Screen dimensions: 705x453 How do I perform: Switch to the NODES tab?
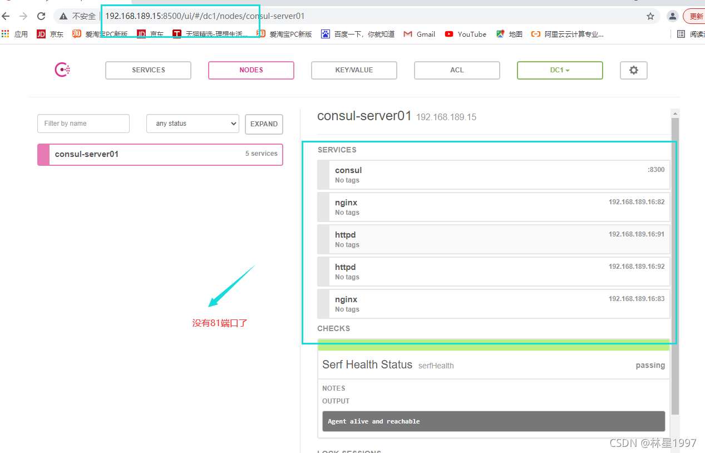click(x=251, y=70)
